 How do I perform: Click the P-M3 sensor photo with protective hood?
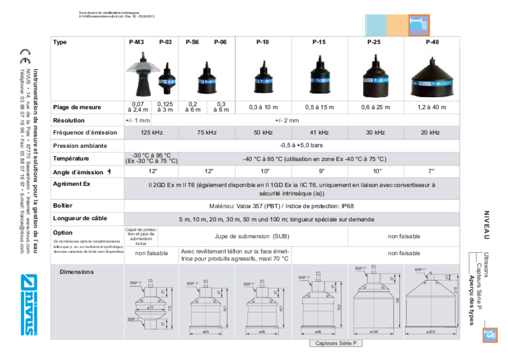pos(142,75)
